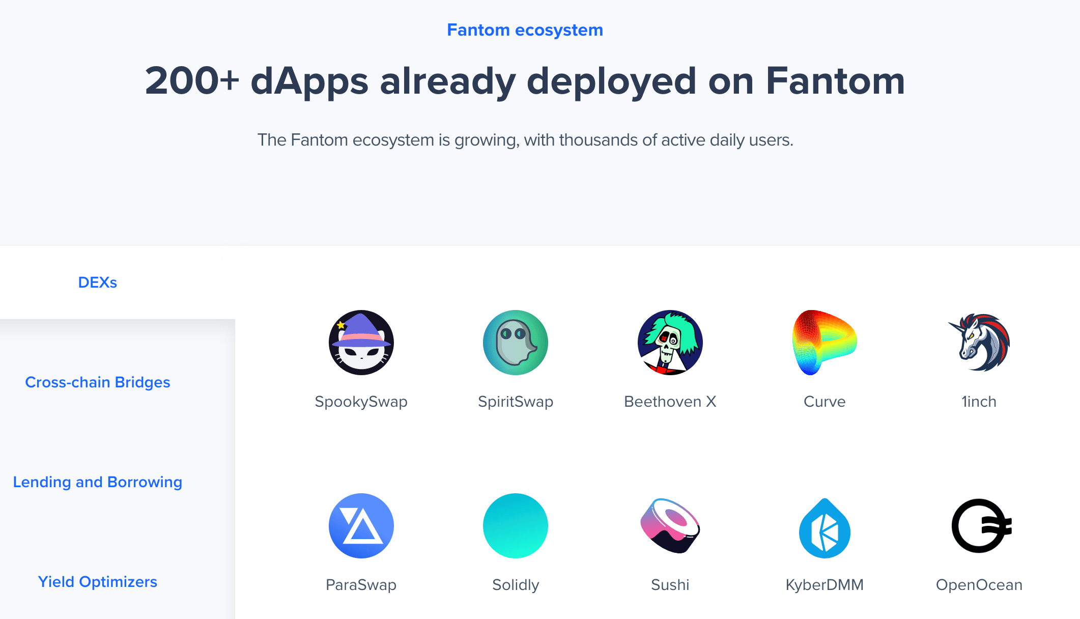The width and height of the screenshot is (1080, 619).
Task: Select the Beethoven X skeleton icon
Action: (x=670, y=343)
